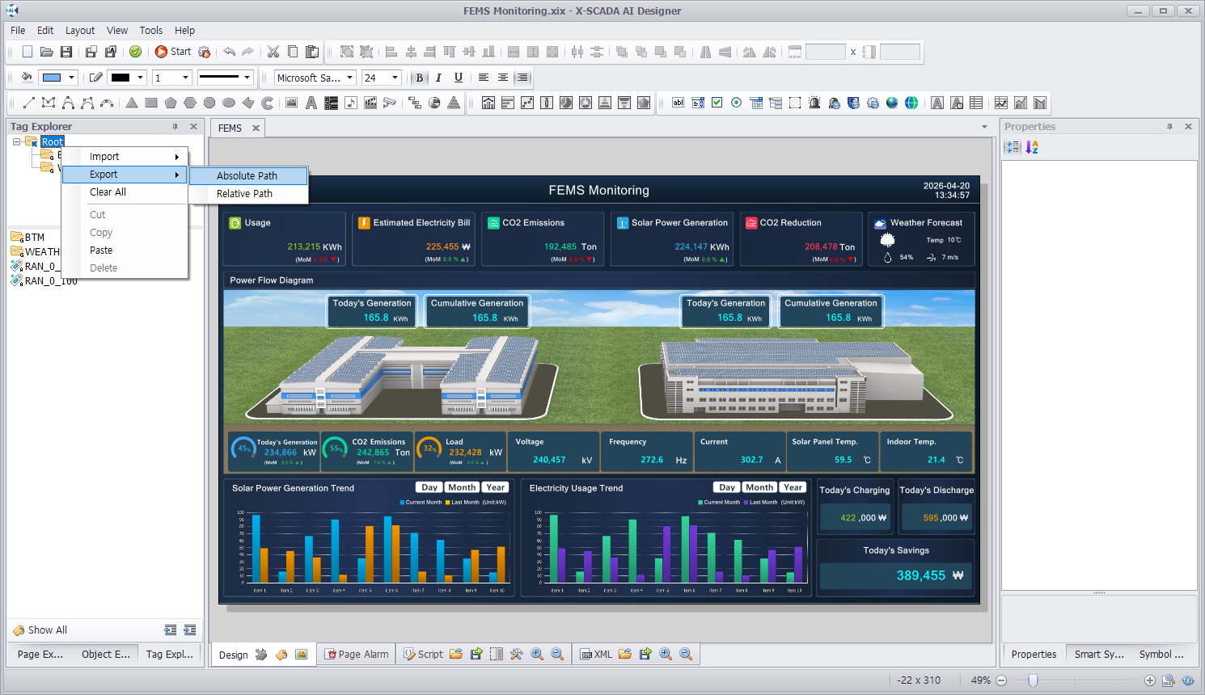Viewport: 1205px width, 695px height.
Task: Select the pie chart tool icon
Action: (434, 103)
